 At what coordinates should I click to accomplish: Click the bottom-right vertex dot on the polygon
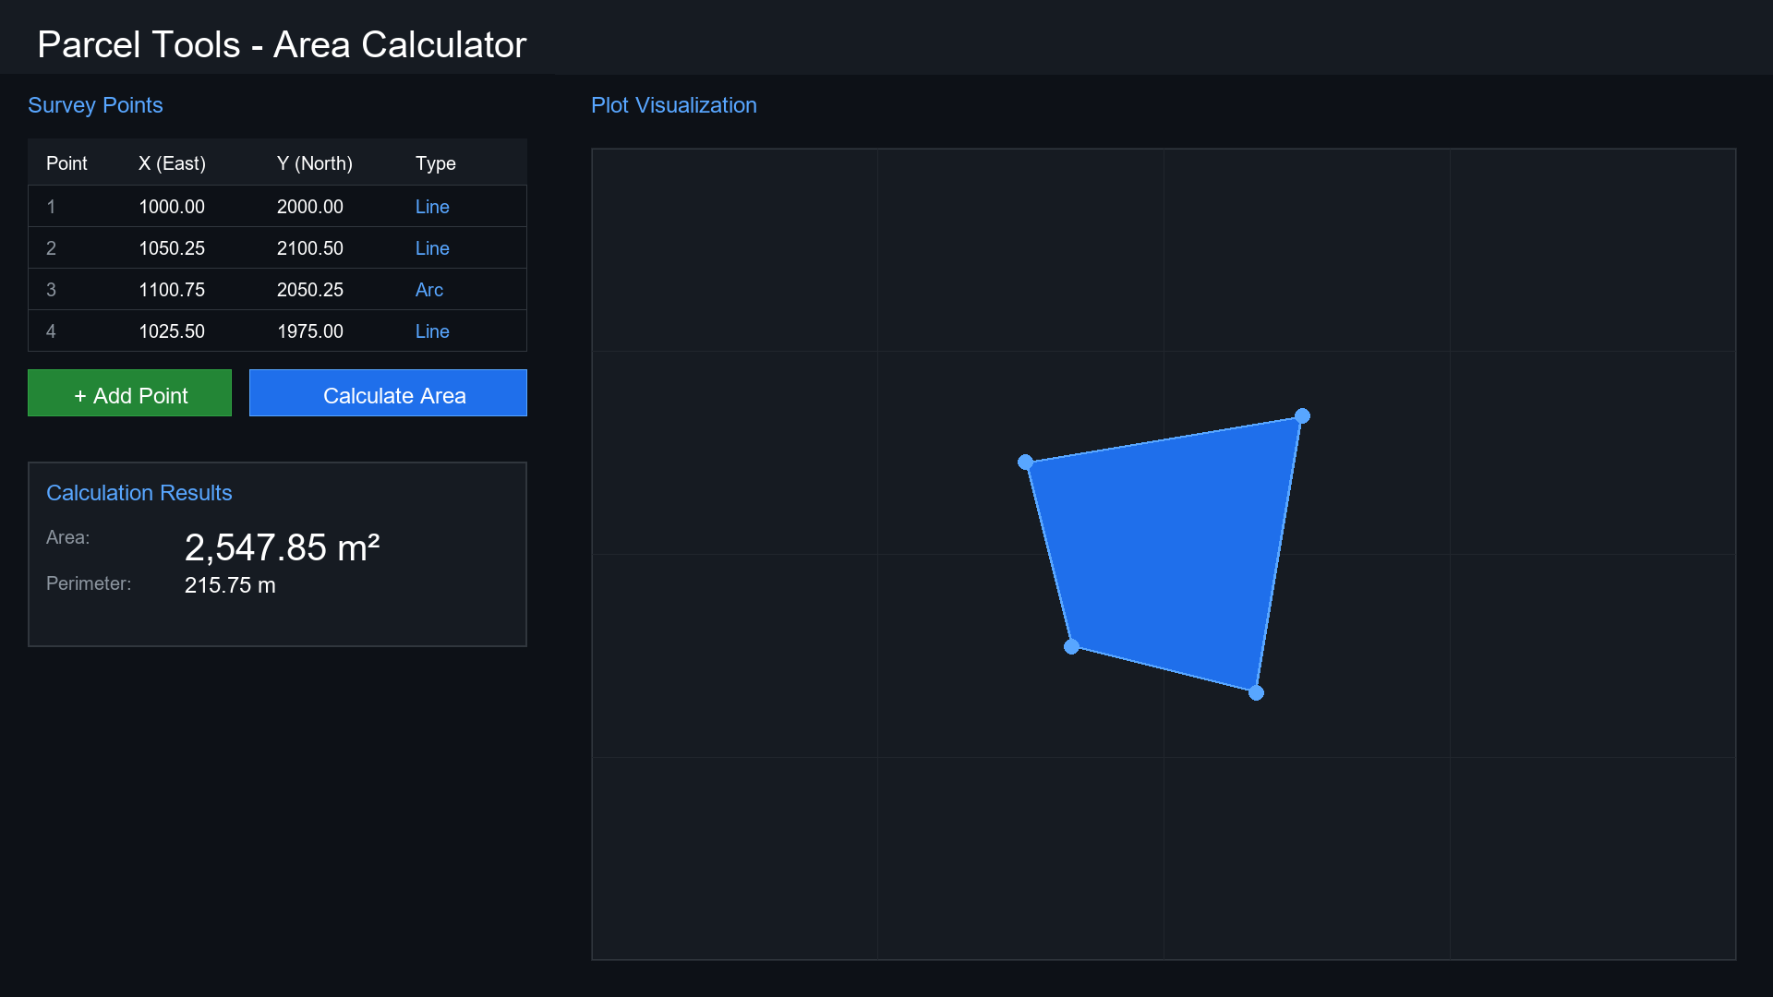tap(1256, 693)
